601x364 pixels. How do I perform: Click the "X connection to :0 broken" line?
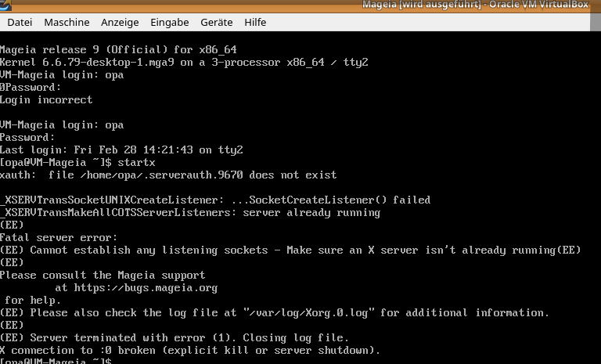(189, 350)
